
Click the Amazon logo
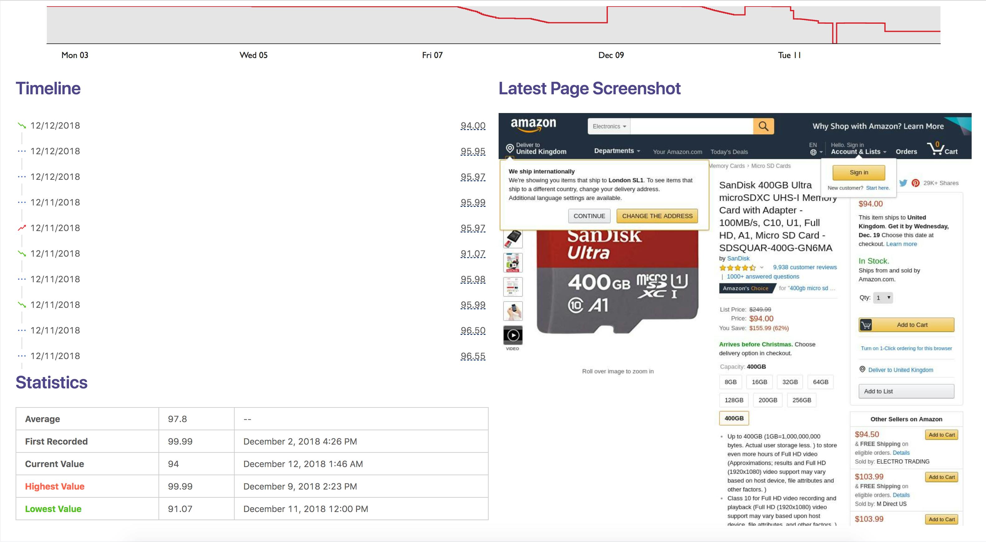[533, 125]
